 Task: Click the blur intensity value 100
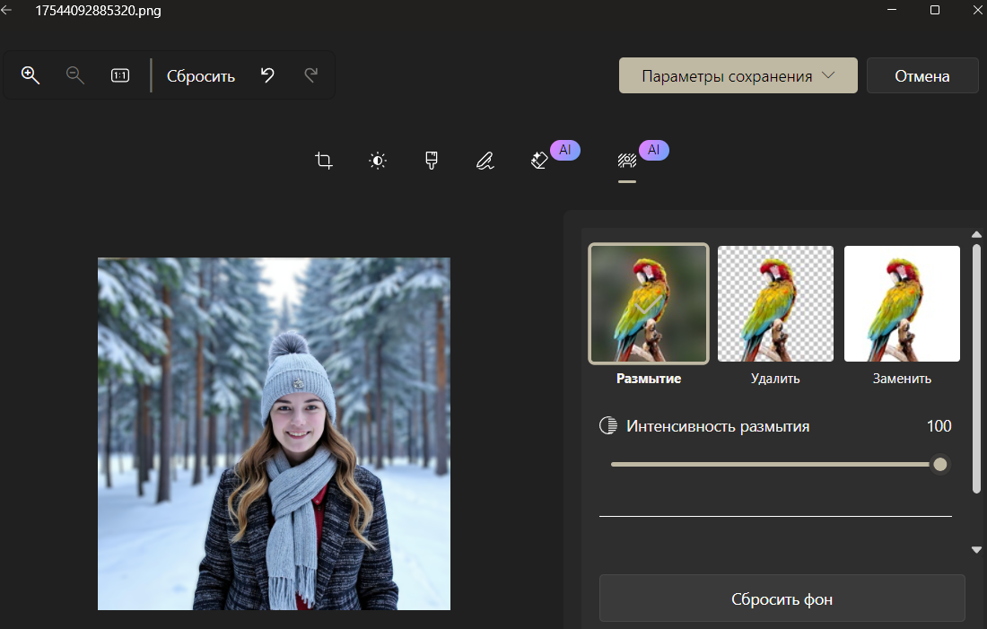point(939,426)
